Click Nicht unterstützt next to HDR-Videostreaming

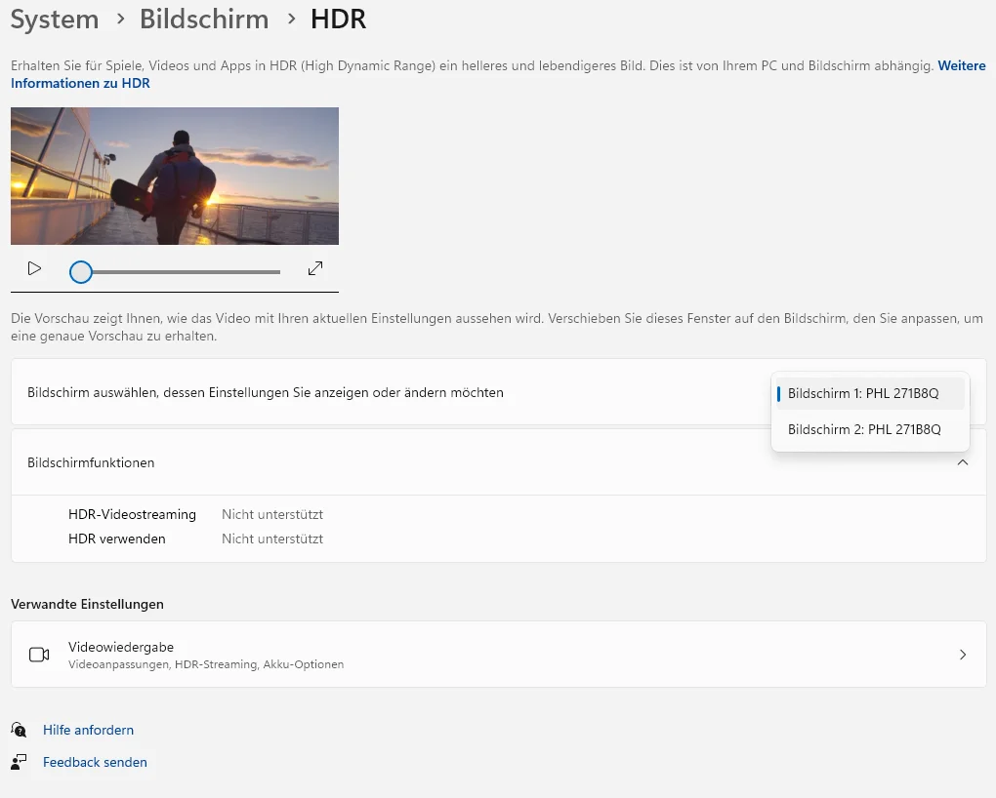(272, 514)
